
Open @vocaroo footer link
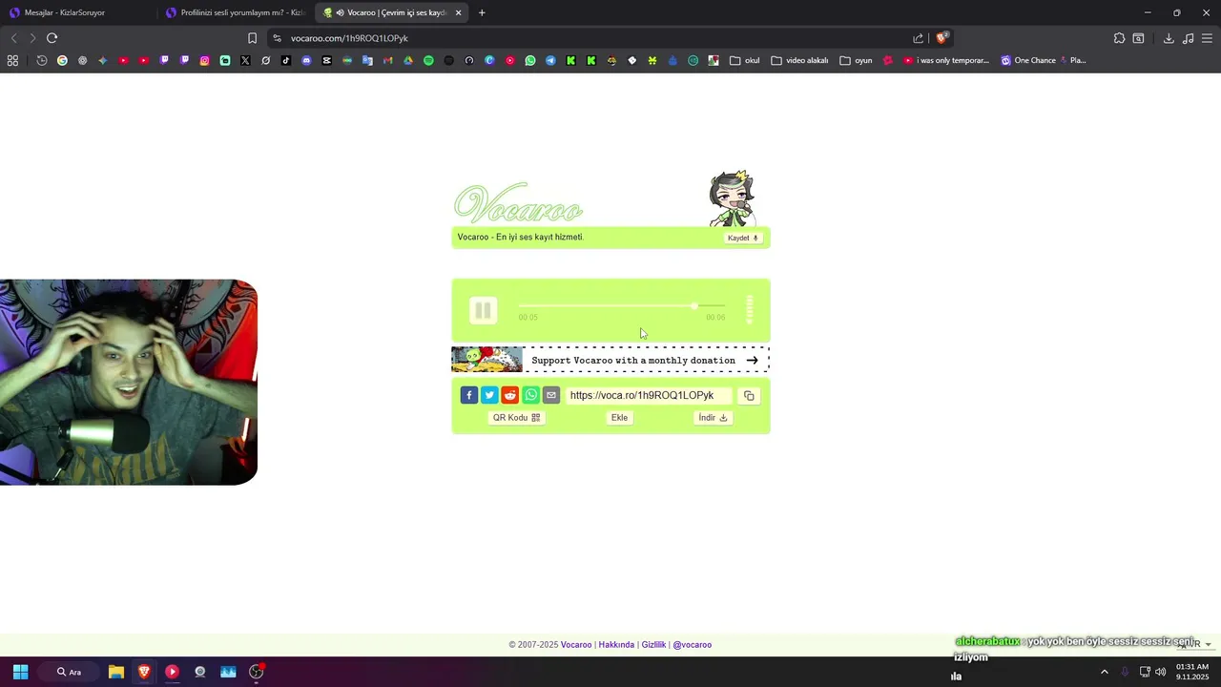coord(692,645)
